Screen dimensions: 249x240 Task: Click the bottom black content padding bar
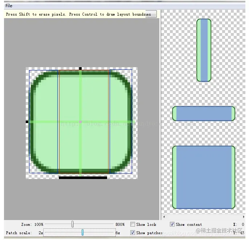pyautogui.click(x=83, y=178)
